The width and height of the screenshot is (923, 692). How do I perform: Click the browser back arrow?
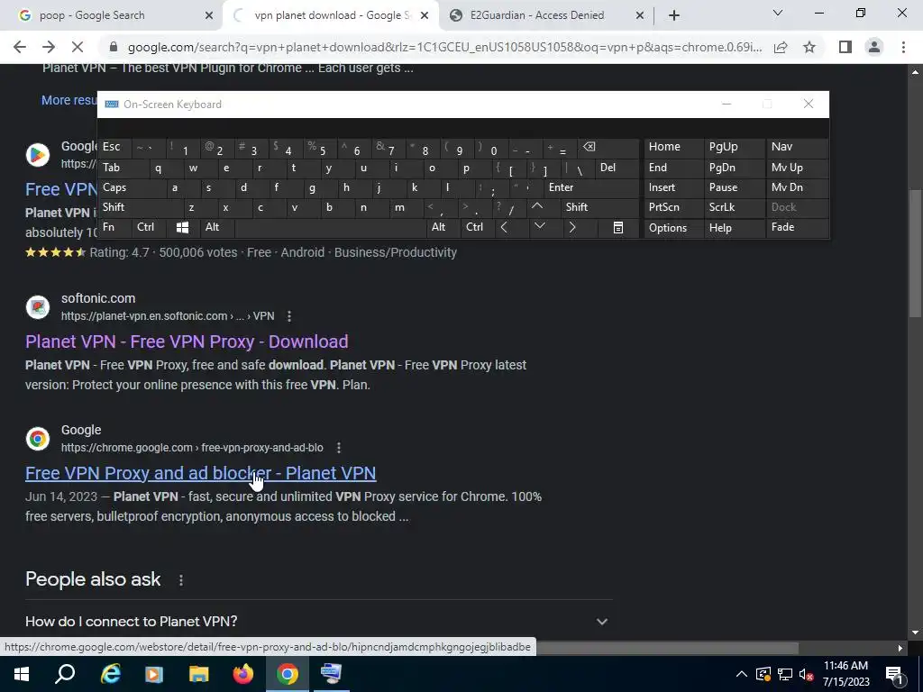20,47
